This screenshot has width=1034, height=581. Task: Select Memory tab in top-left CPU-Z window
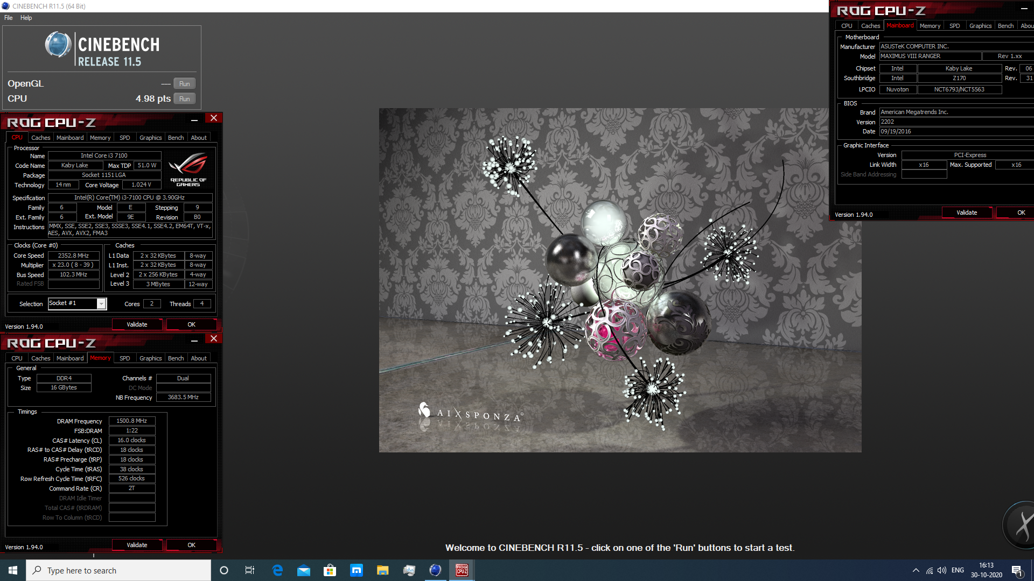[100, 138]
